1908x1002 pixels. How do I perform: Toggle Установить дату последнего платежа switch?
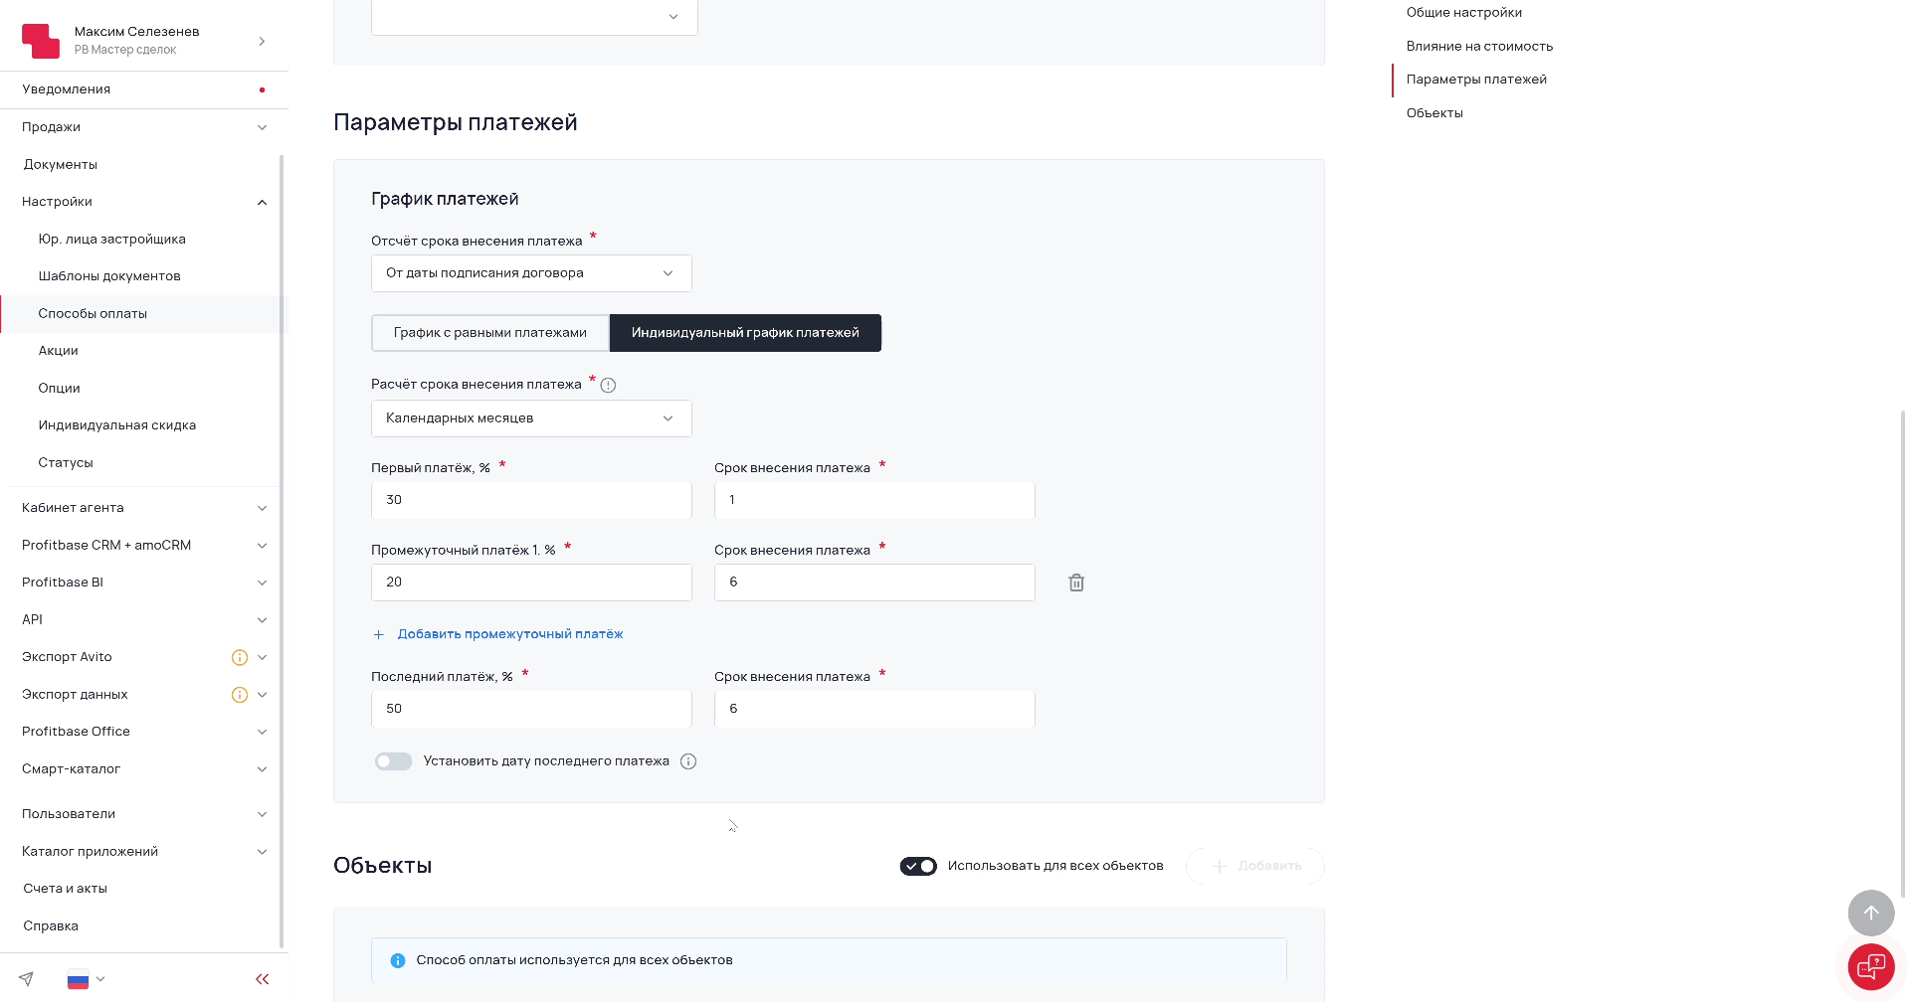click(393, 761)
